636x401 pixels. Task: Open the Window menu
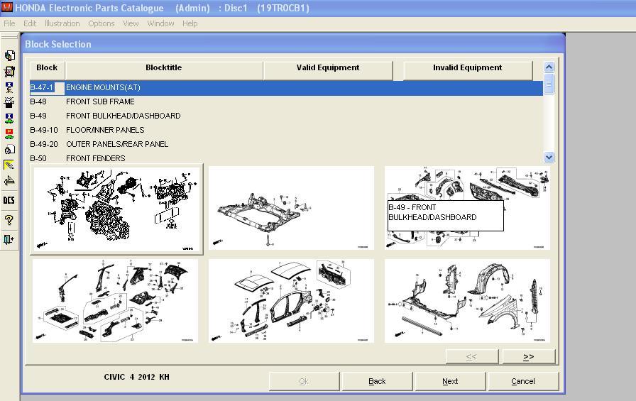(x=160, y=23)
